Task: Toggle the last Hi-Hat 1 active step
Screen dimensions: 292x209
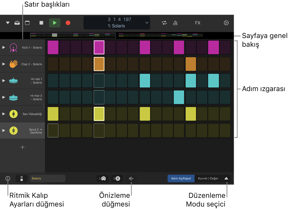Action: [213, 81]
